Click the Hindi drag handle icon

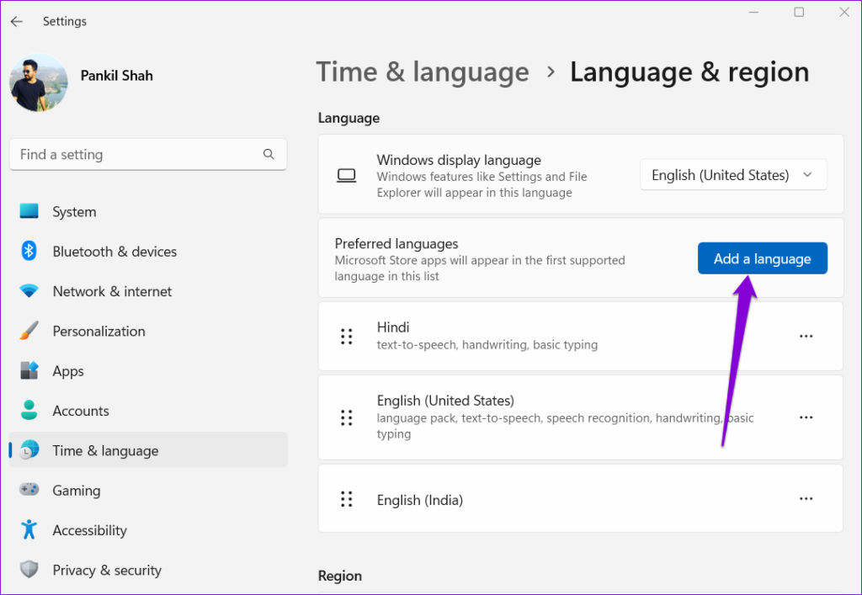point(346,337)
